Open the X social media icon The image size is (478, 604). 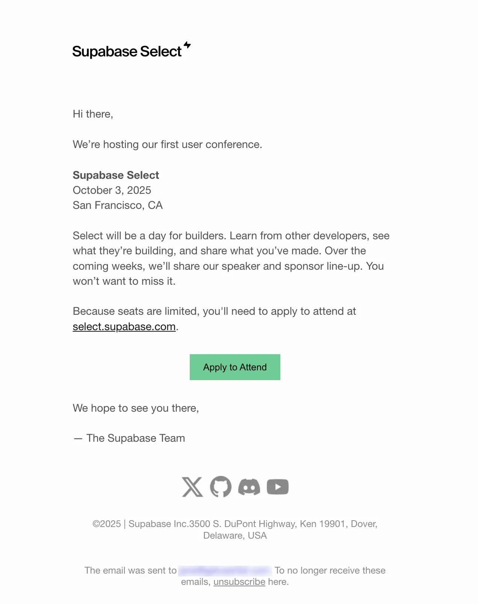tap(193, 486)
